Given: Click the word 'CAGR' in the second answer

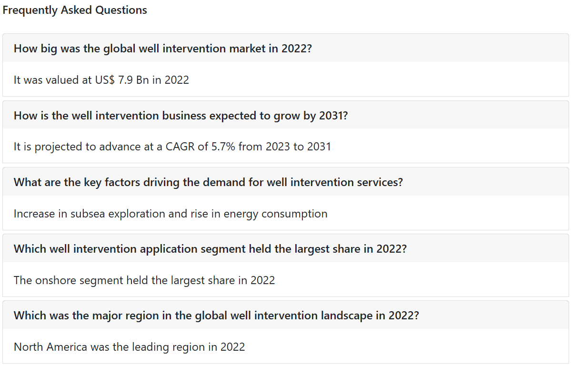Looking at the screenshot, I should [x=180, y=147].
